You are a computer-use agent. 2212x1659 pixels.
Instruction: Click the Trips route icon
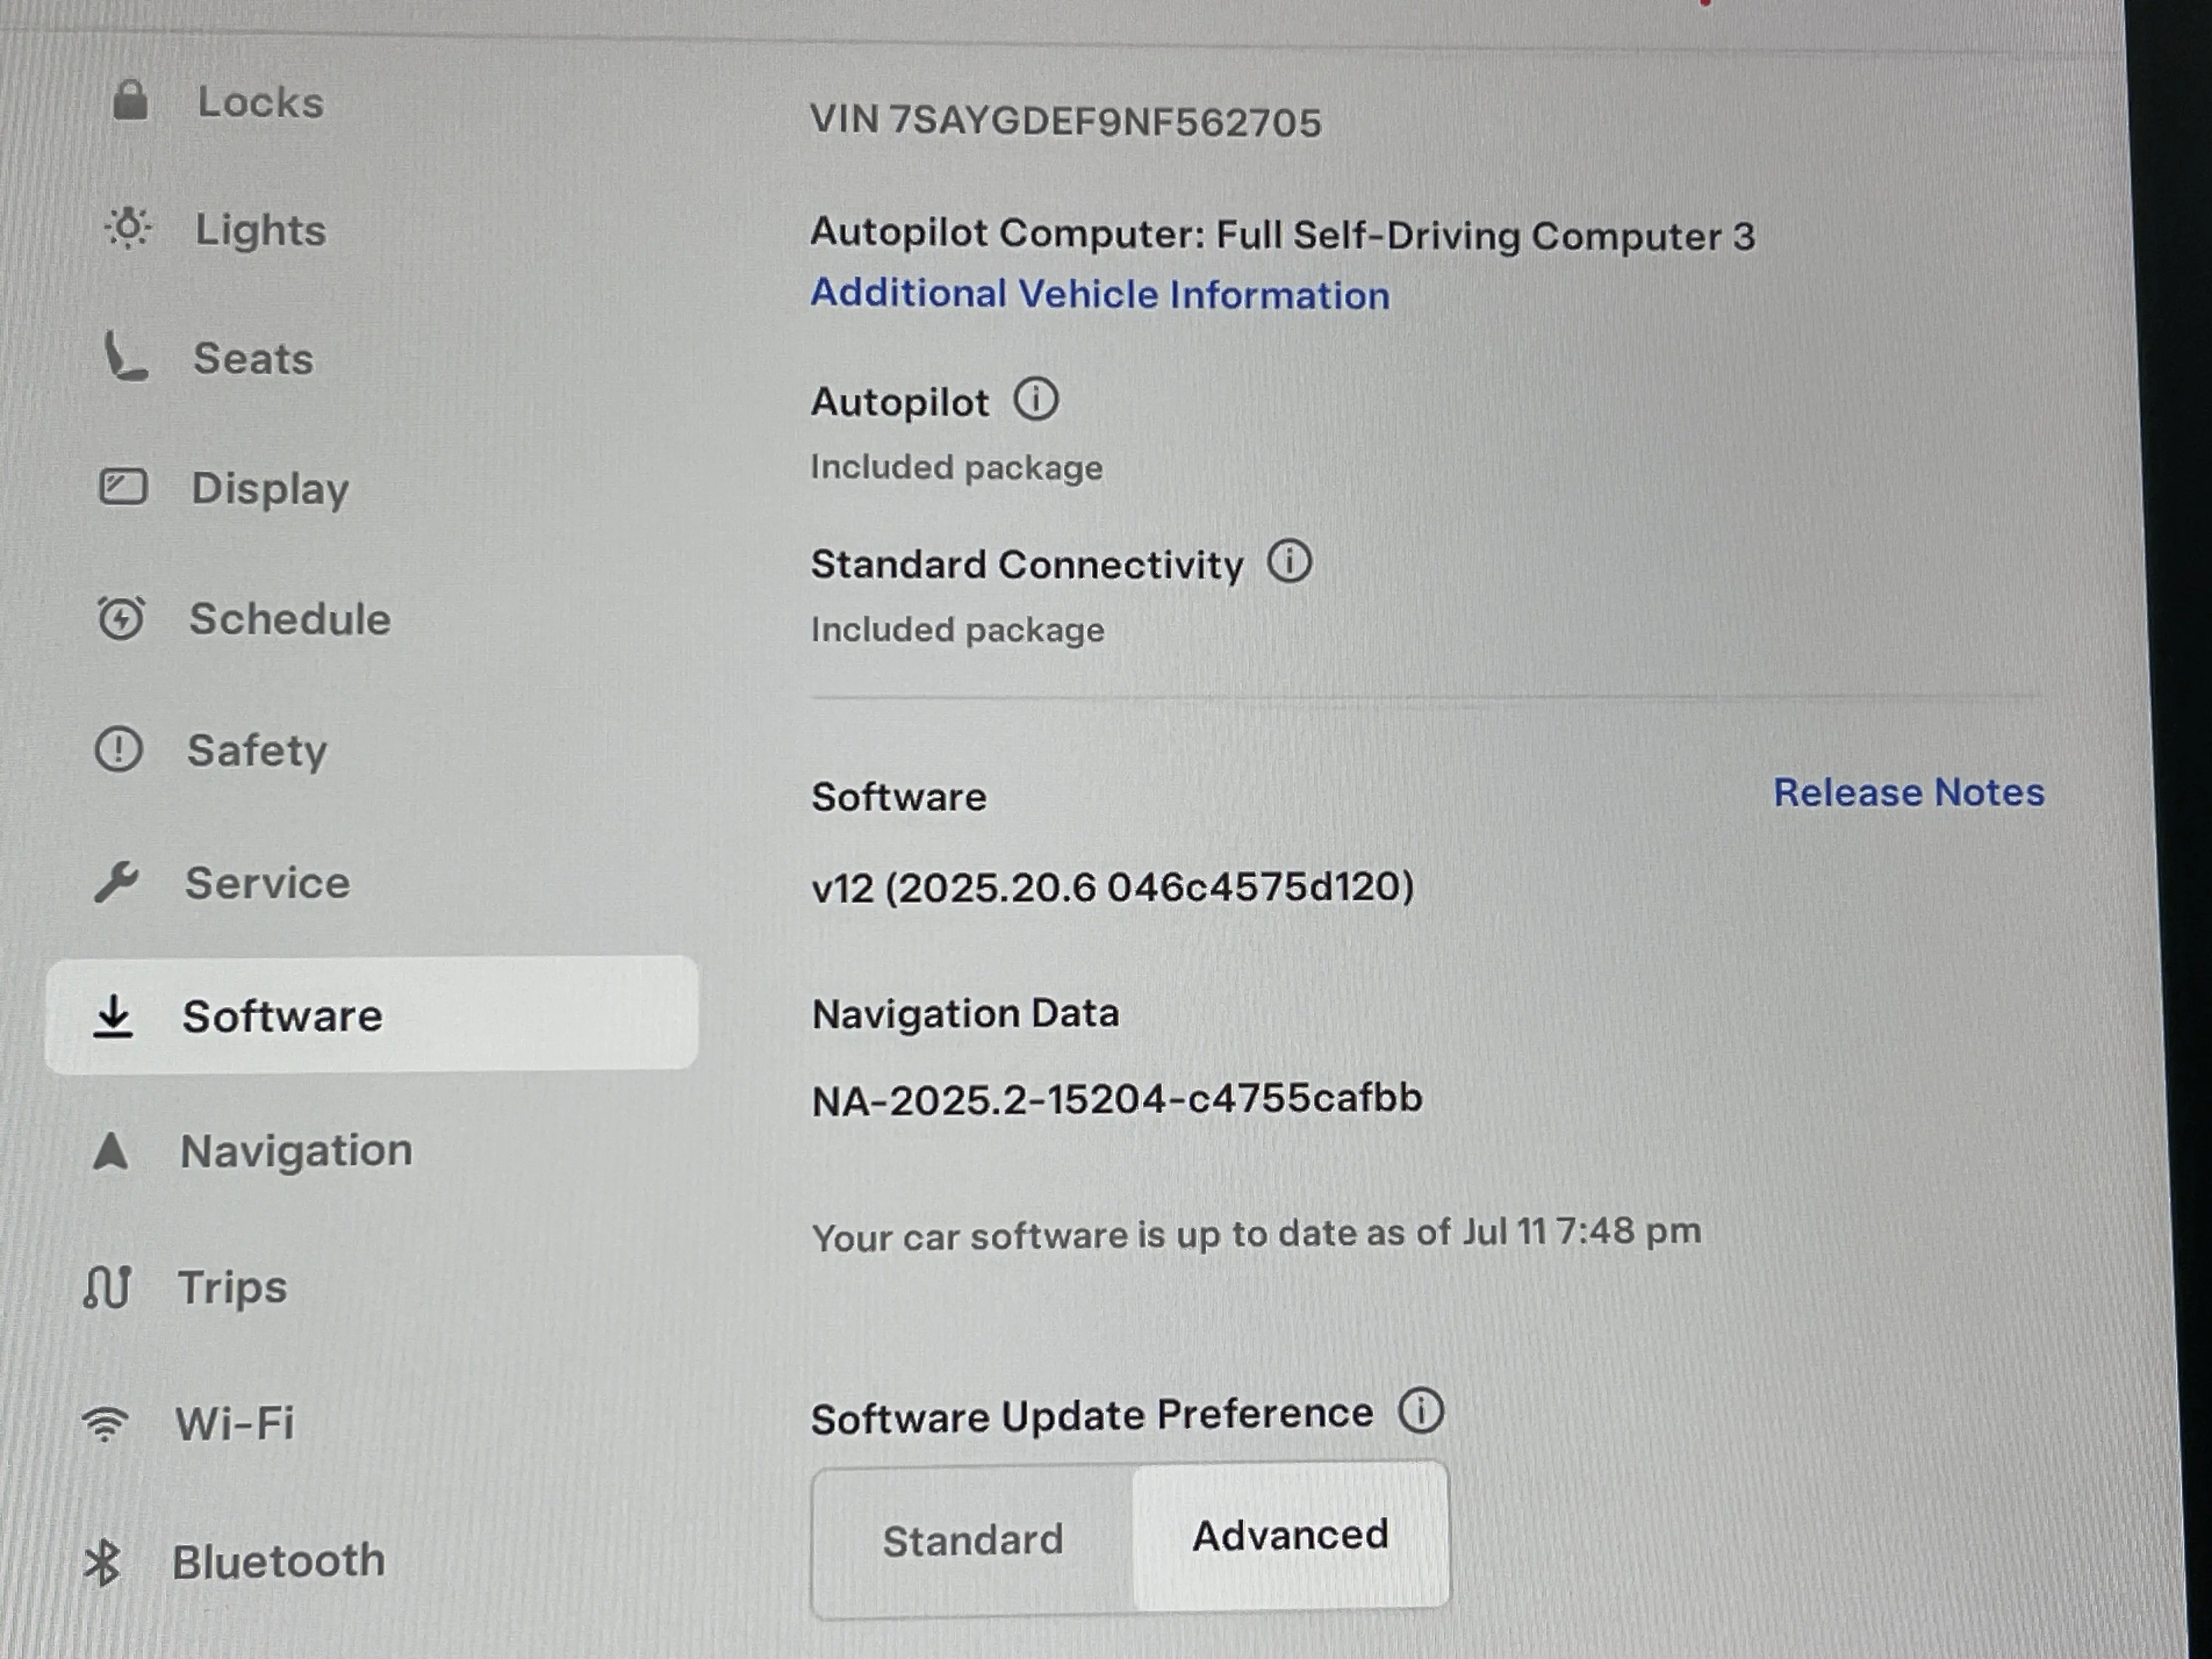107,1287
